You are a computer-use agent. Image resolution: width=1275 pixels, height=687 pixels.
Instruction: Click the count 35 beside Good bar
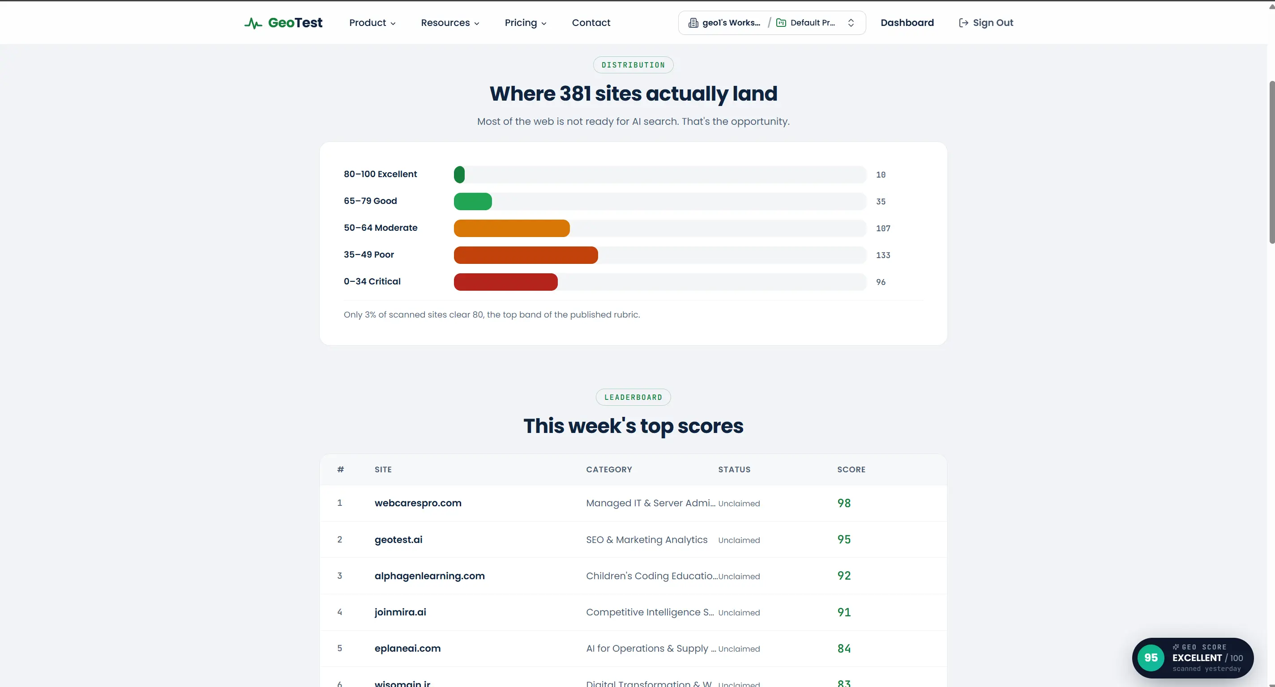pyautogui.click(x=881, y=202)
